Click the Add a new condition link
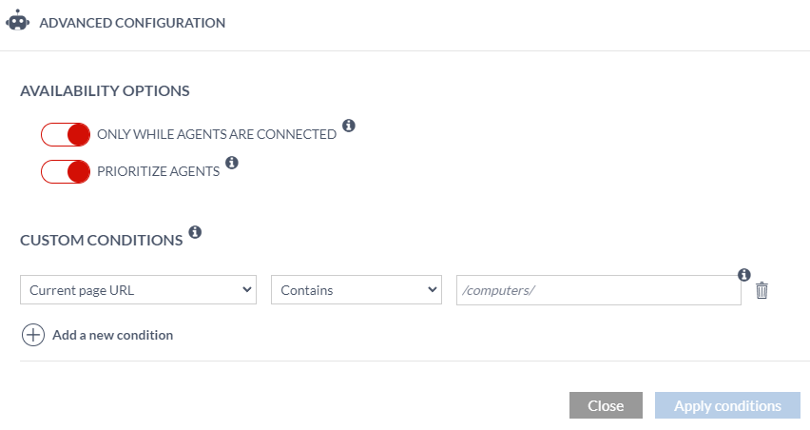Screen dimensions: 810x430 tap(112, 335)
